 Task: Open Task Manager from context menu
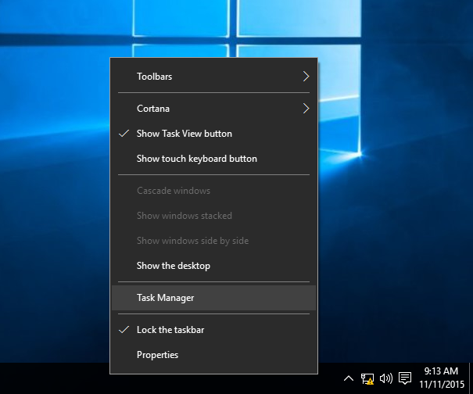point(165,298)
